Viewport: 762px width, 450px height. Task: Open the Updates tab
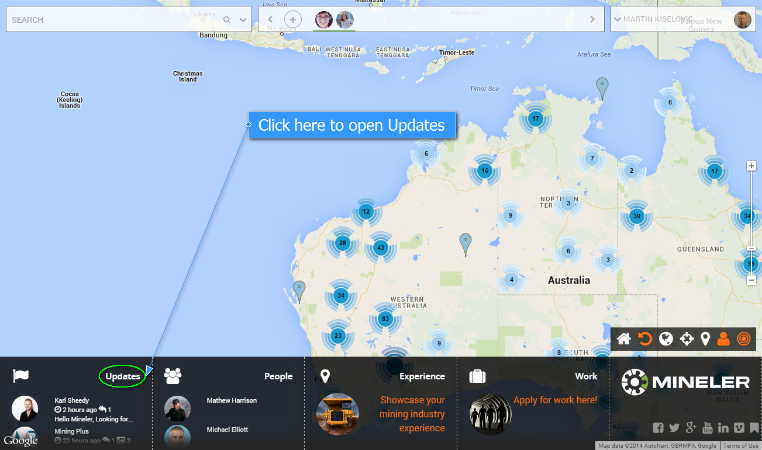123,376
